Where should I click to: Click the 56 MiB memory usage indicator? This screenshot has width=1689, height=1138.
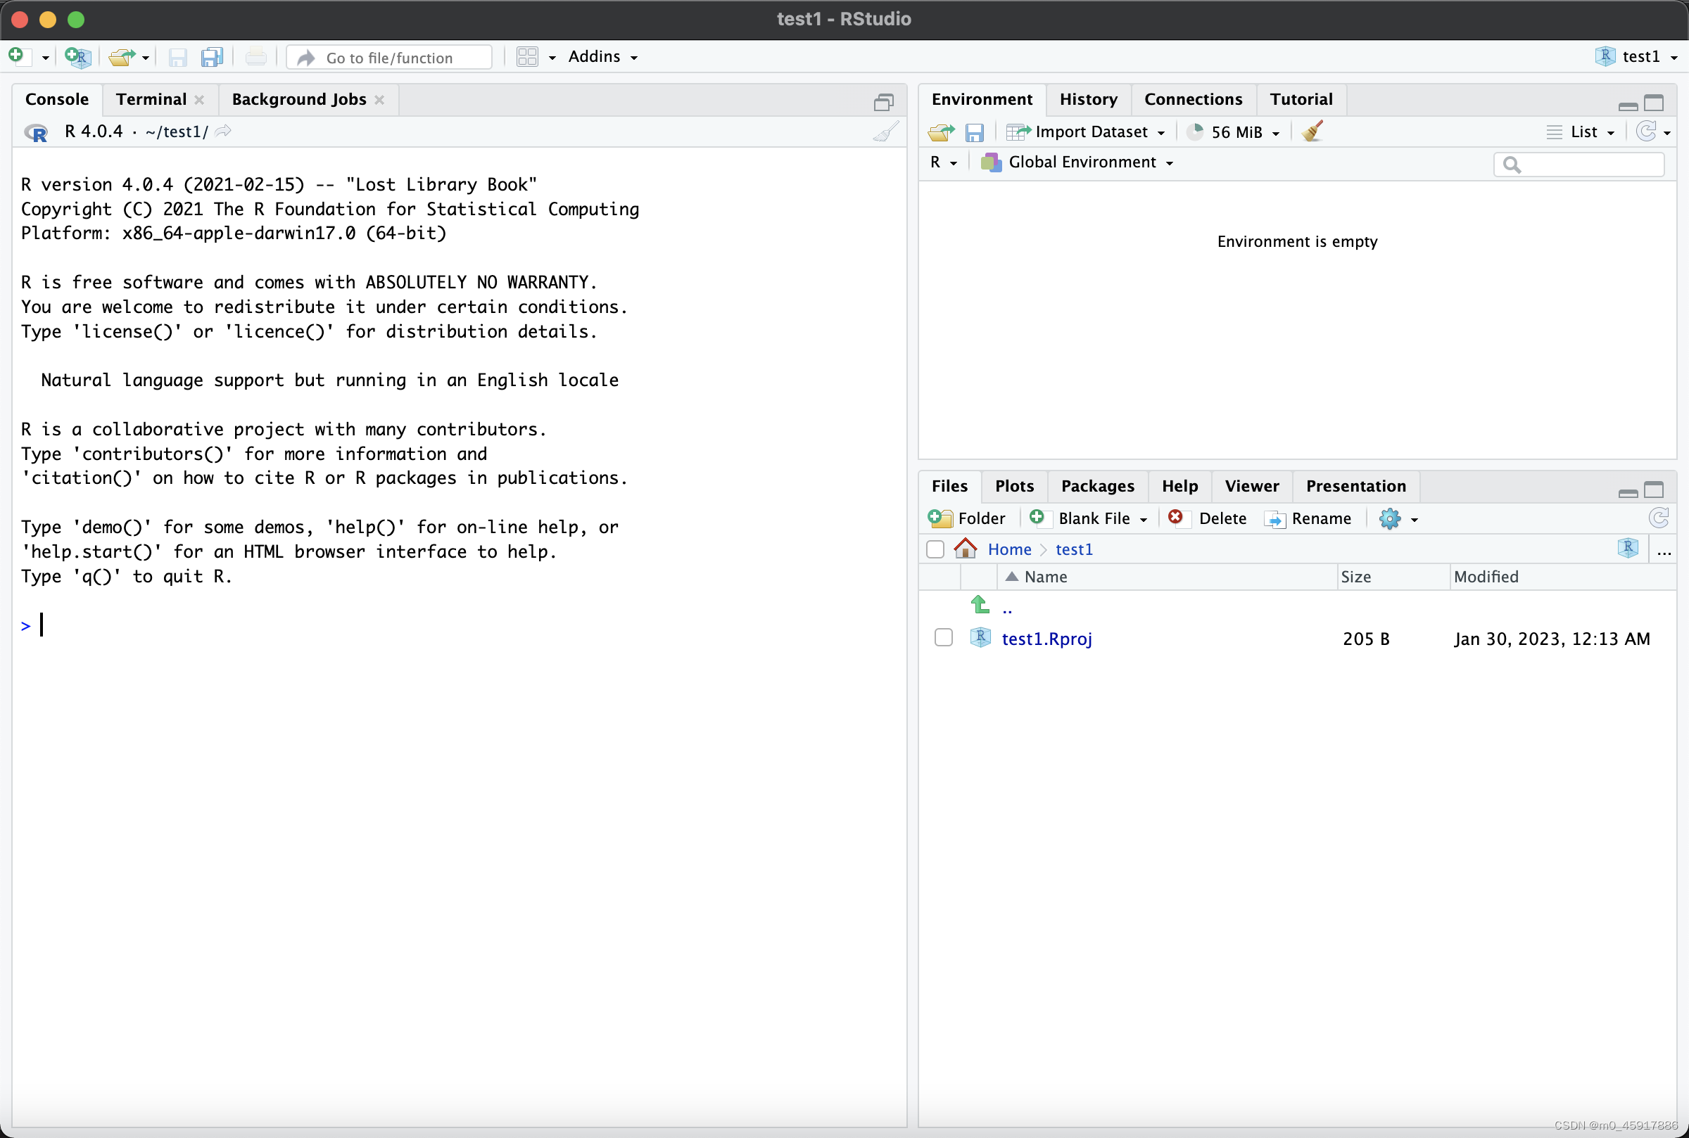pyautogui.click(x=1234, y=132)
